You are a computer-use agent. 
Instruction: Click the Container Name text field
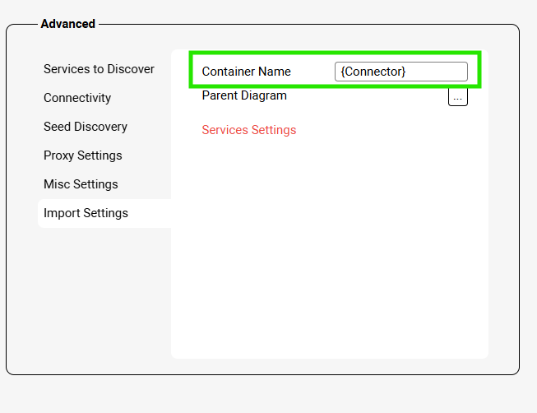[x=400, y=72]
